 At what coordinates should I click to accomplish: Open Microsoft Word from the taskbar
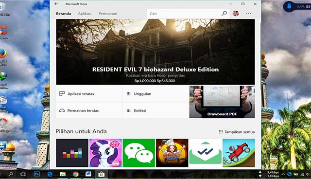88,174
